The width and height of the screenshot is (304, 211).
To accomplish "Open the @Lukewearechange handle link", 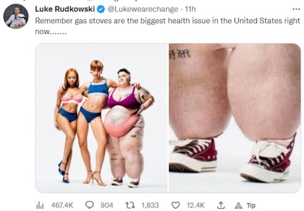I will pyautogui.click(x=143, y=9).
